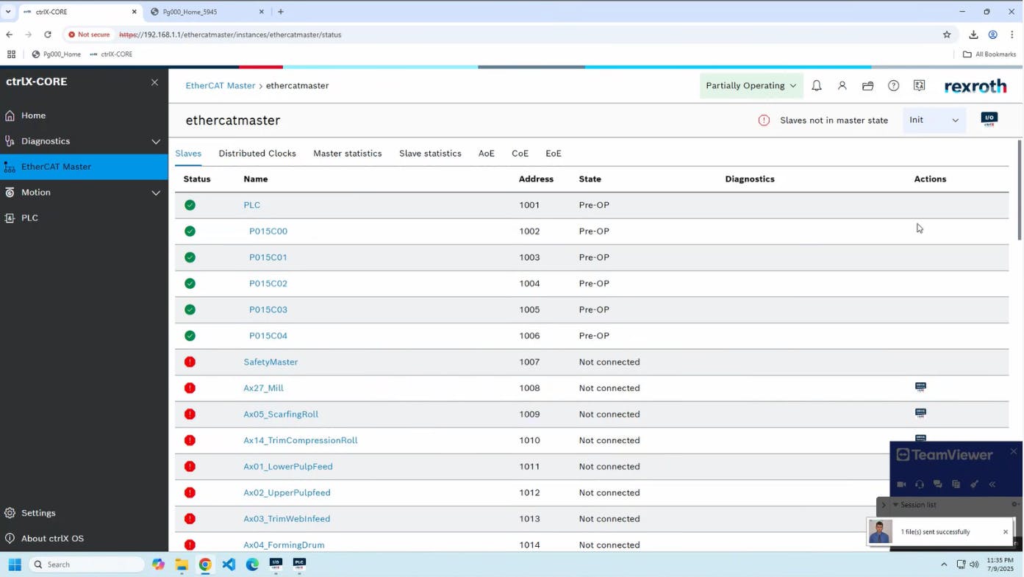Screen dimensions: 1024x577
Task: Expand the Diagnostics sidebar section
Action: coord(155,141)
